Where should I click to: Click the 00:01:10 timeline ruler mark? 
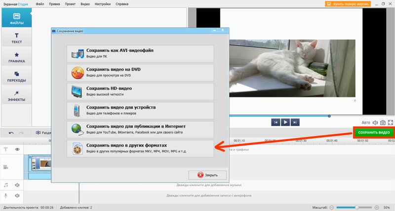pos(239,141)
